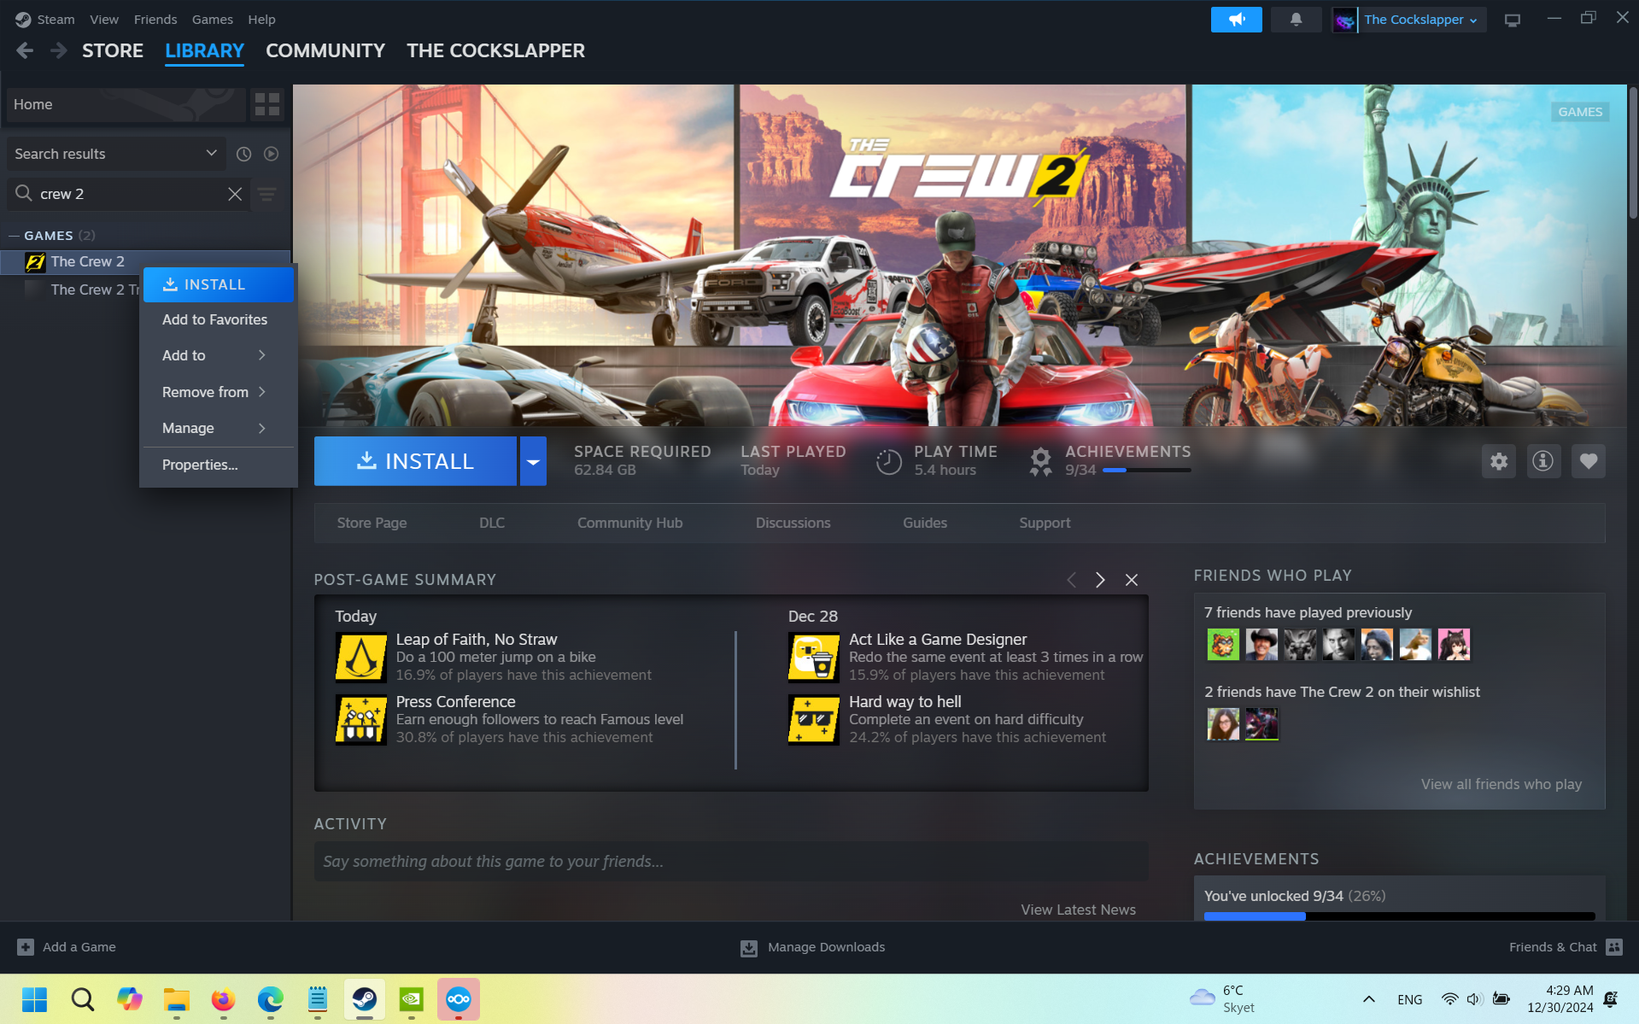Open Firefox from the taskbar
Image resolution: width=1639 pixels, height=1024 pixels.
pyautogui.click(x=224, y=998)
